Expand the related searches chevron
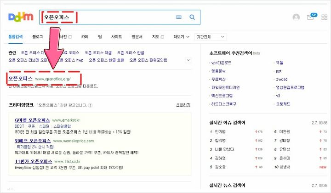This screenshot has width=331, height=193. click(x=188, y=60)
